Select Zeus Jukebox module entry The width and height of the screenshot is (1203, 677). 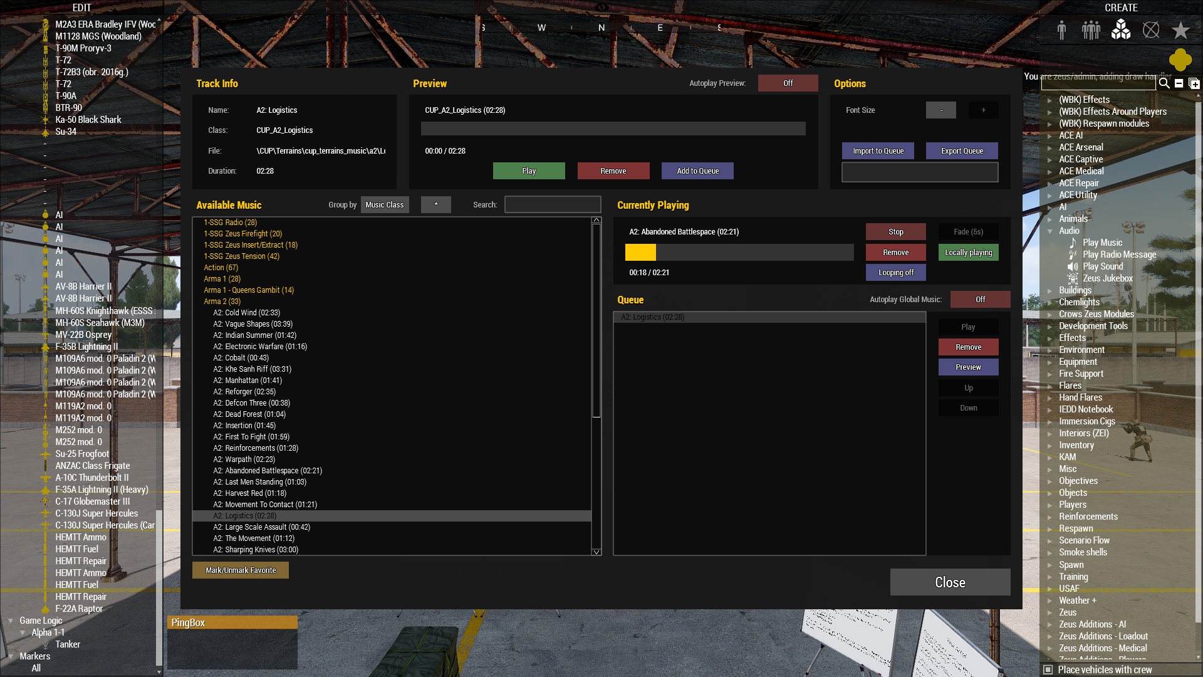tap(1107, 278)
